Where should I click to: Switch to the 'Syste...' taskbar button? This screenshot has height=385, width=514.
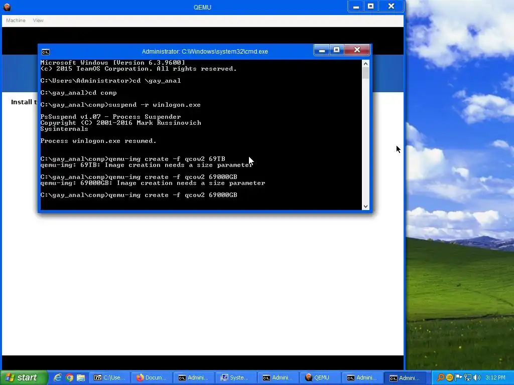[x=236, y=377]
